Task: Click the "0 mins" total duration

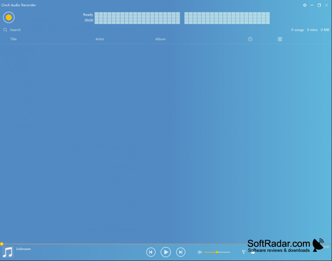Action: (312, 30)
